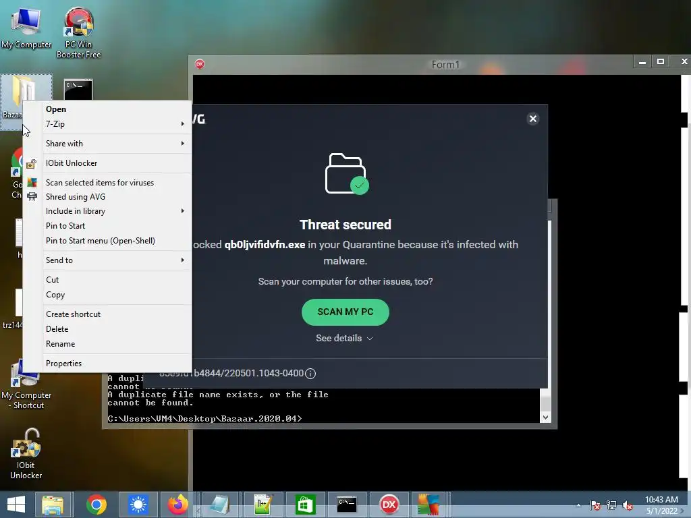Click the muted volume tray icon
The height and width of the screenshot is (518, 691).
(627, 505)
